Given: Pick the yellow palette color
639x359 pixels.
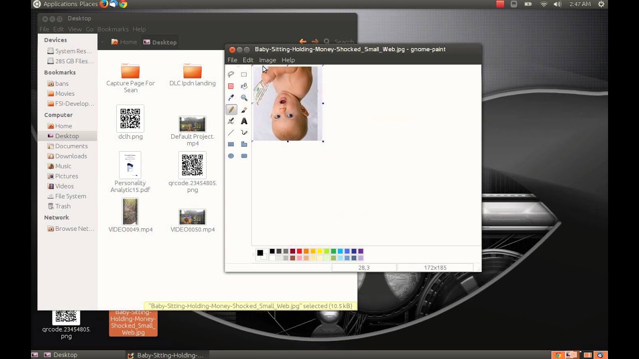Looking at the screenshot, I should 319,251.
